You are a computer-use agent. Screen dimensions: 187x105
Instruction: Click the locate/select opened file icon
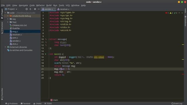(27, 9)
